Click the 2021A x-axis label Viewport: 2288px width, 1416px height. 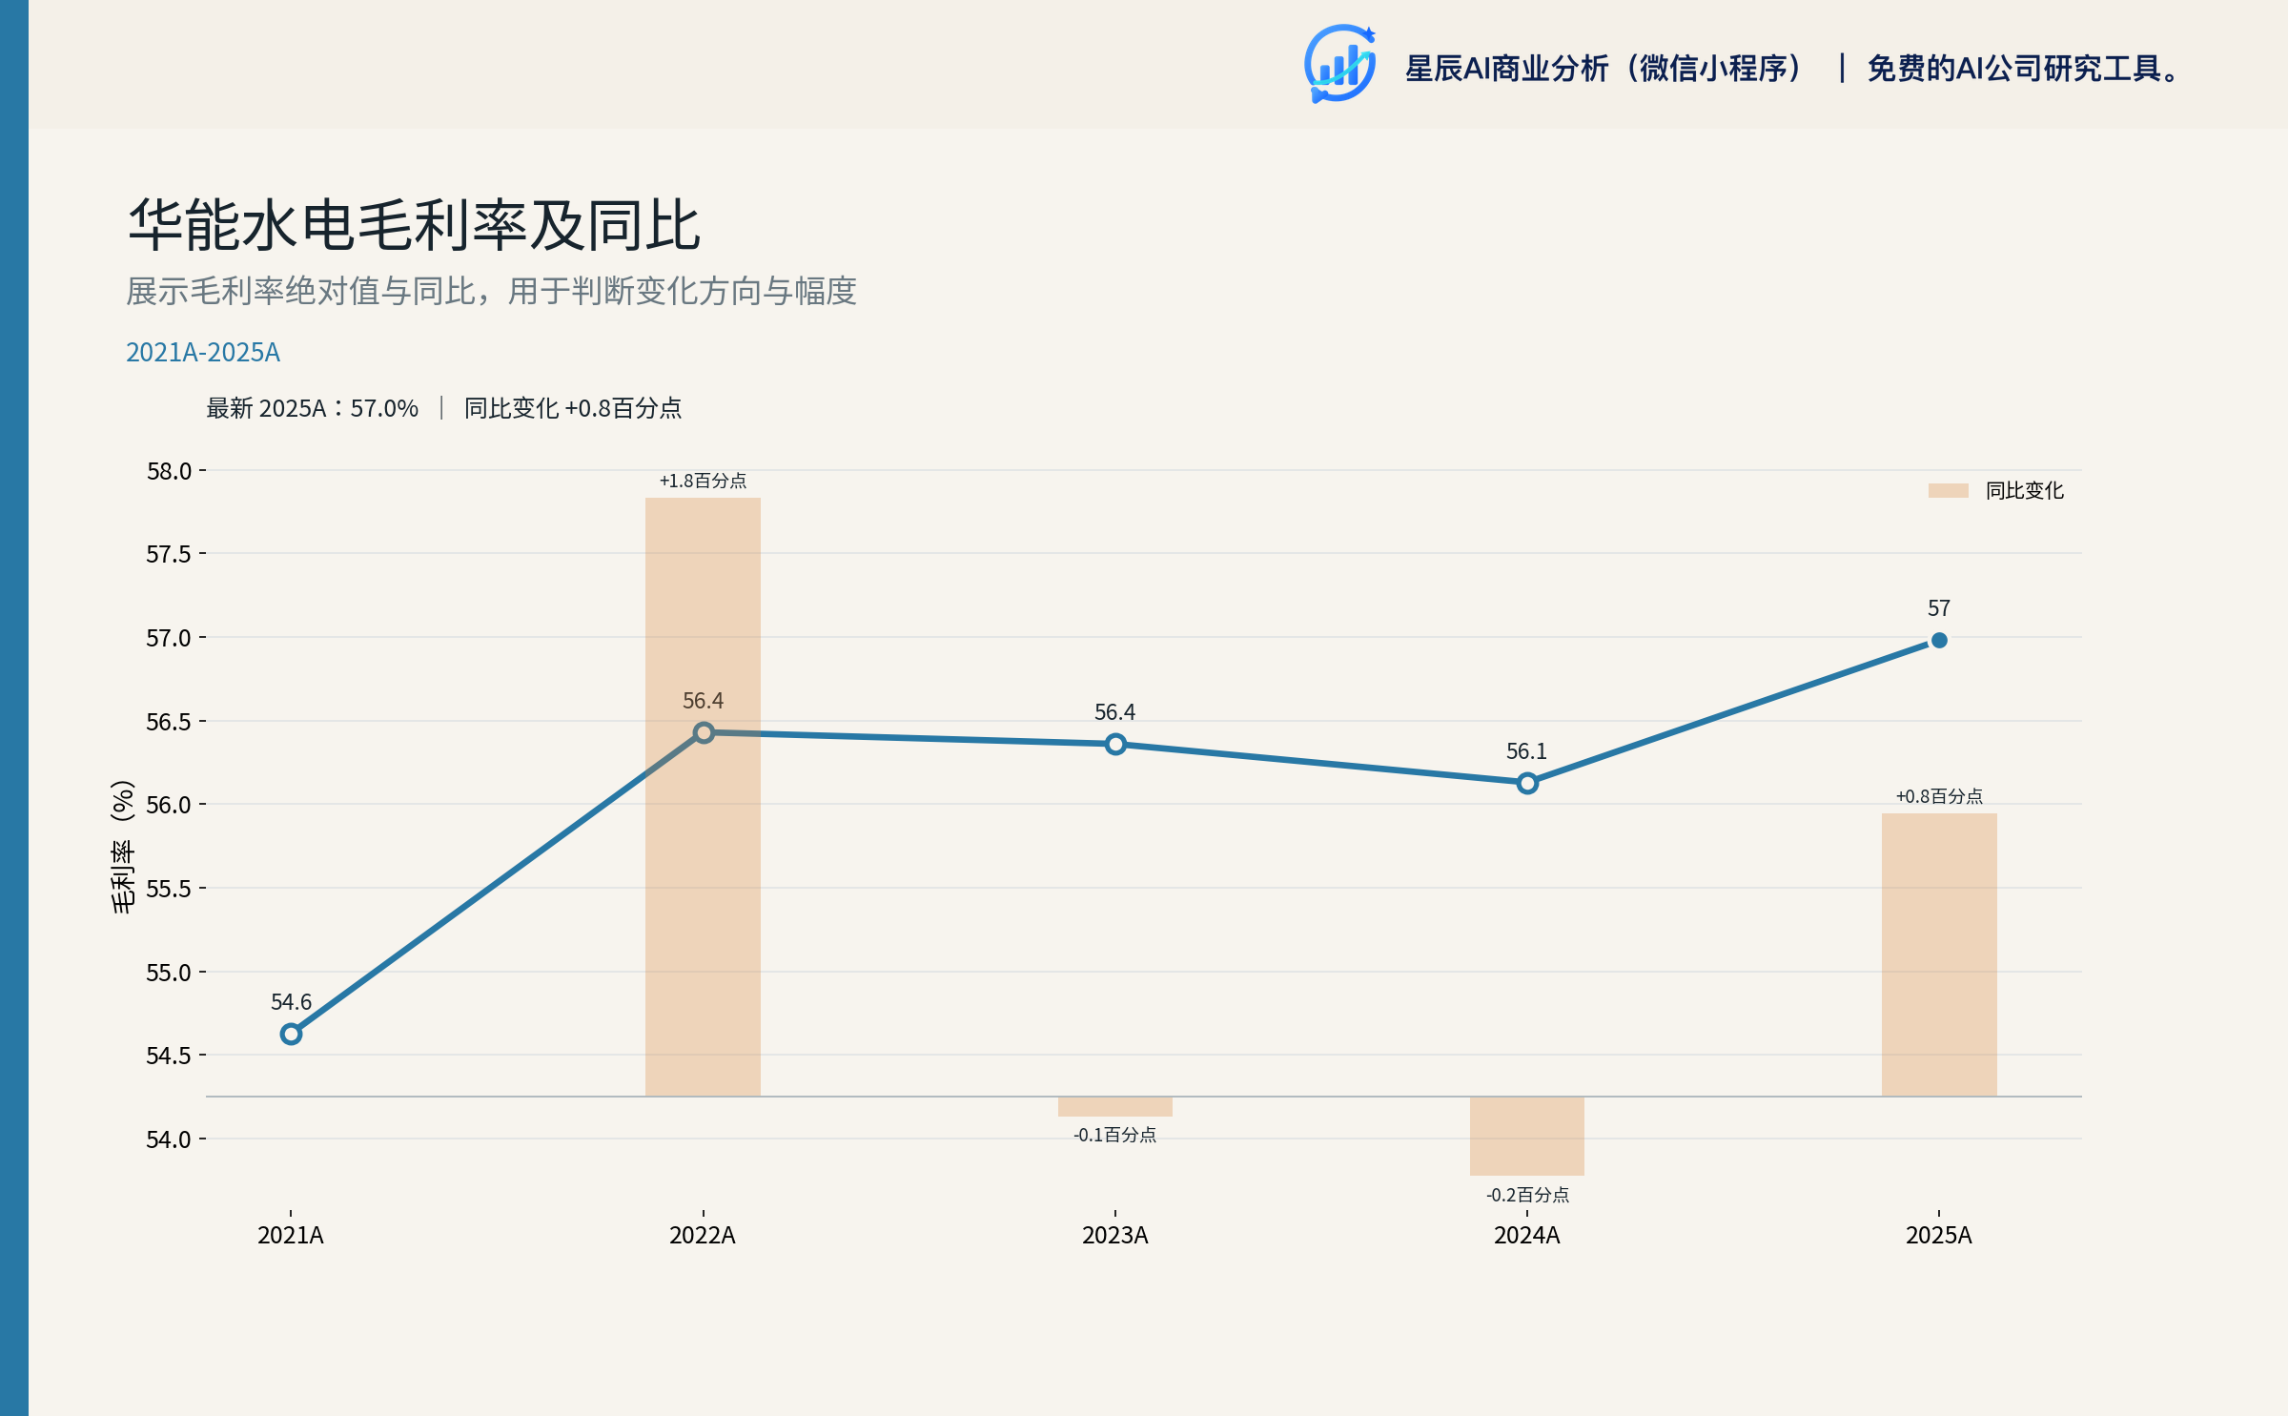[x=291, y=1236]
